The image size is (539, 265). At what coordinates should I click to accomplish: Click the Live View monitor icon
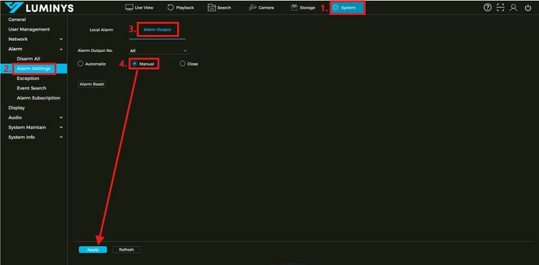pos(129,7)
